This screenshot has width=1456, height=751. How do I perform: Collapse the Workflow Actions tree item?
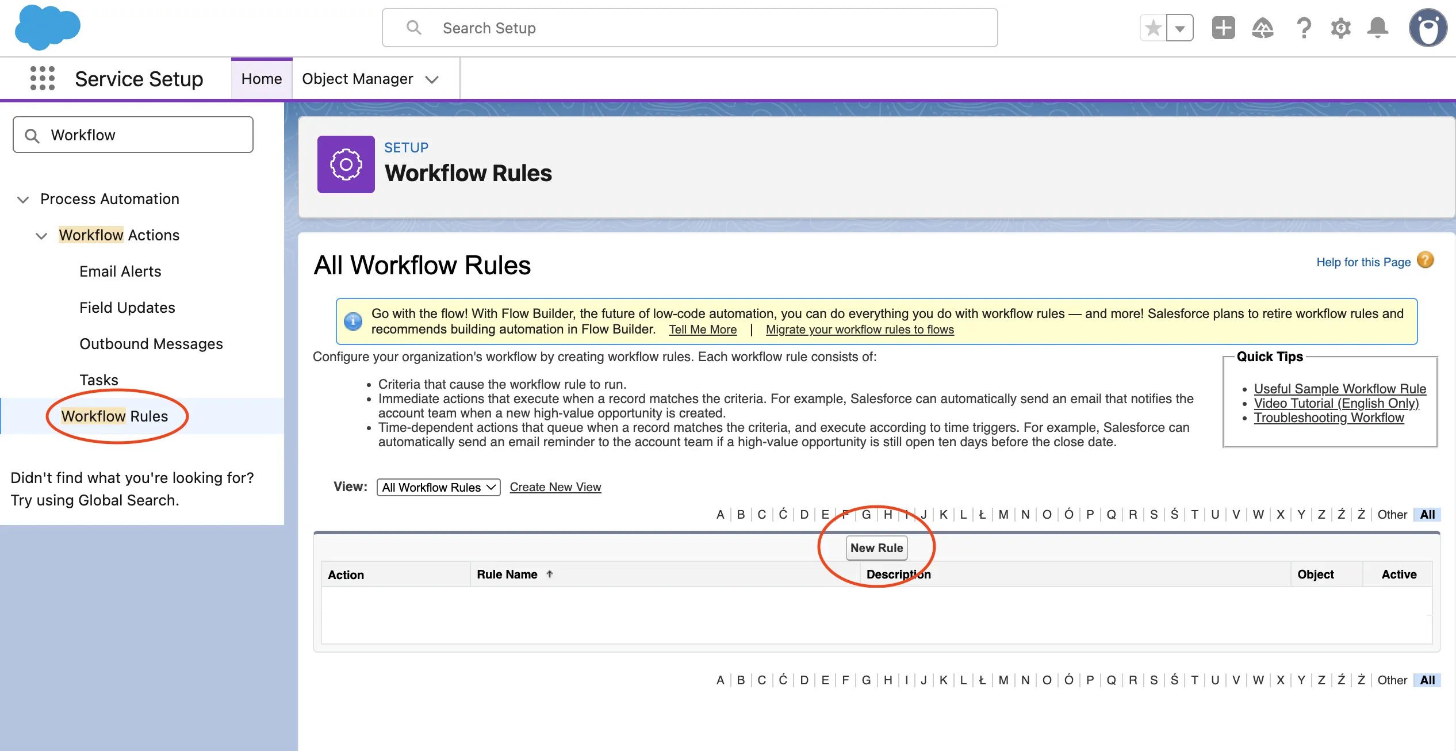click(41, 236)
